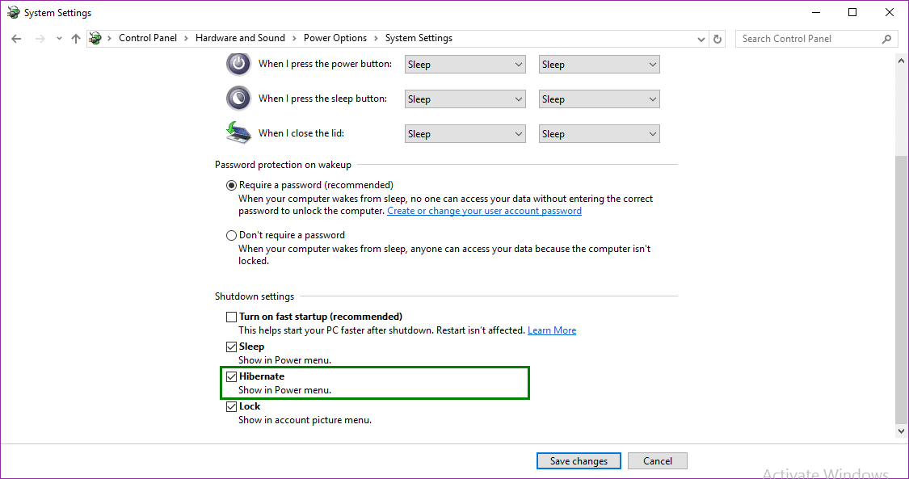Click the Control Panel address bar icon
This screenshot has height=479, width=909.
click(95, 38)
